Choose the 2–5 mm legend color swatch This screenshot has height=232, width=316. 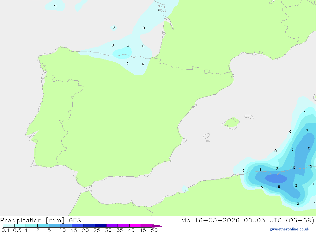click(43, 226)
